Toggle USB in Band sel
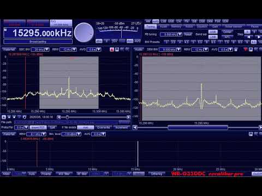Viewport: 262px width, 196px height. click(x=213, y=32)
